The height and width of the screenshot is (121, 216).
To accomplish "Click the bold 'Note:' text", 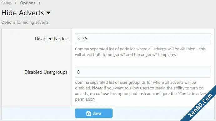I will tap(98, 88).
